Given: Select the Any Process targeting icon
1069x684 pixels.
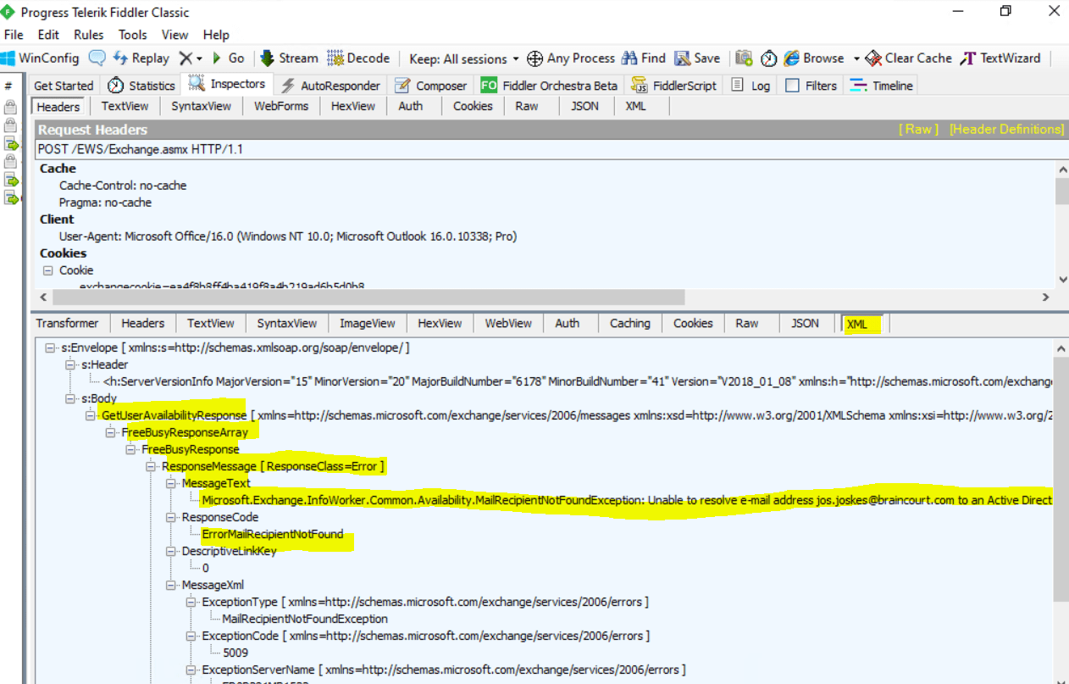Looking at the screenshot, I should (x=534, y=58).
